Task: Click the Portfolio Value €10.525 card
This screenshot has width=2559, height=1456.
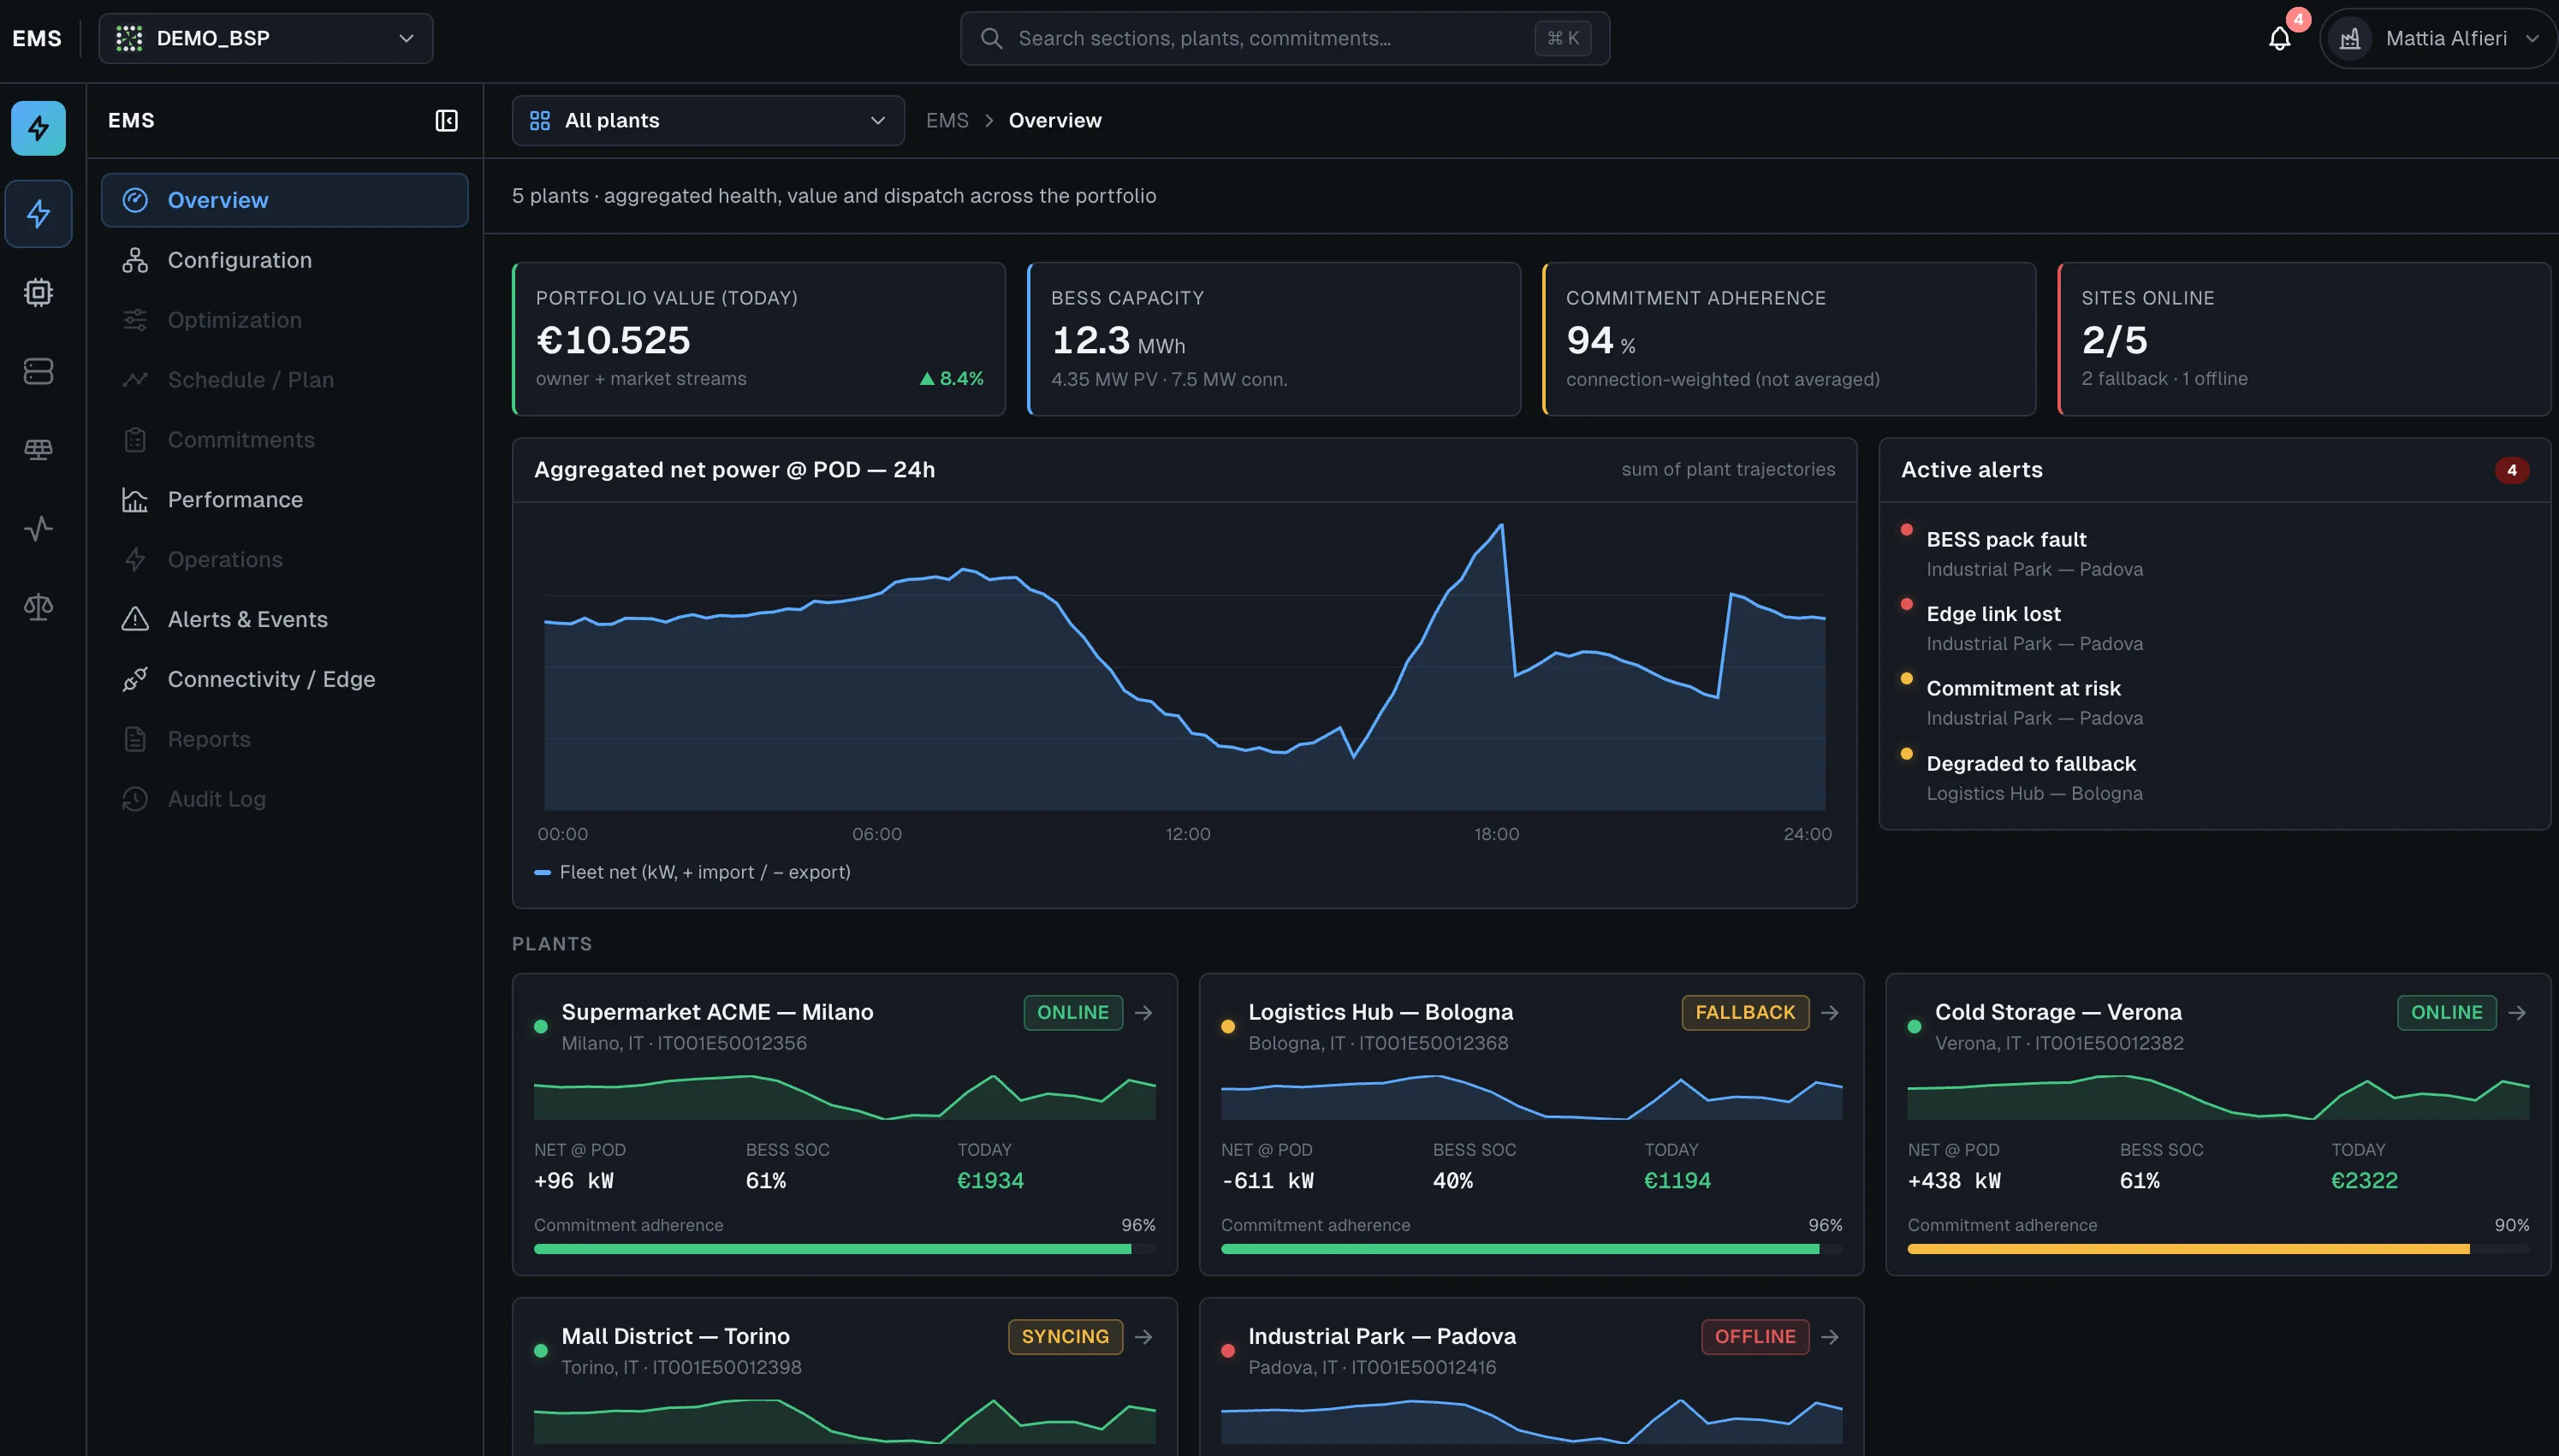Action: 759,339
